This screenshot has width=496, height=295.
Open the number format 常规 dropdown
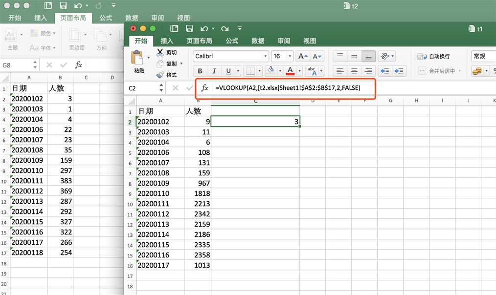pos(483,56)
